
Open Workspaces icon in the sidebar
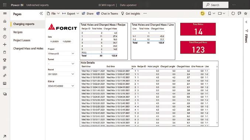(x=5, y=94)
